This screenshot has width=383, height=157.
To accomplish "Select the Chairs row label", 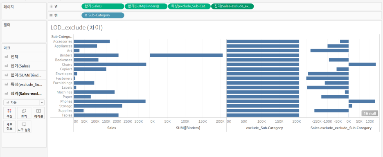I will click(x=67, y=65).
